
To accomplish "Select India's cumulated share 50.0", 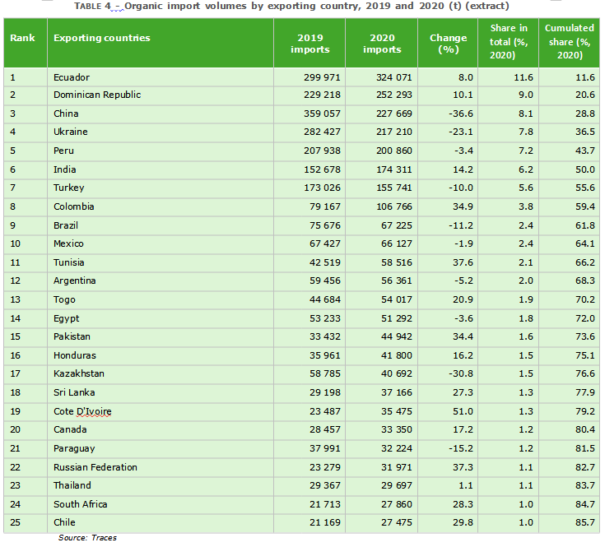I will [585, 169].
